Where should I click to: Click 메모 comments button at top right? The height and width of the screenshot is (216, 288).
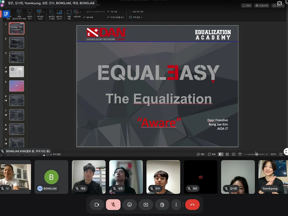(246, 6)
